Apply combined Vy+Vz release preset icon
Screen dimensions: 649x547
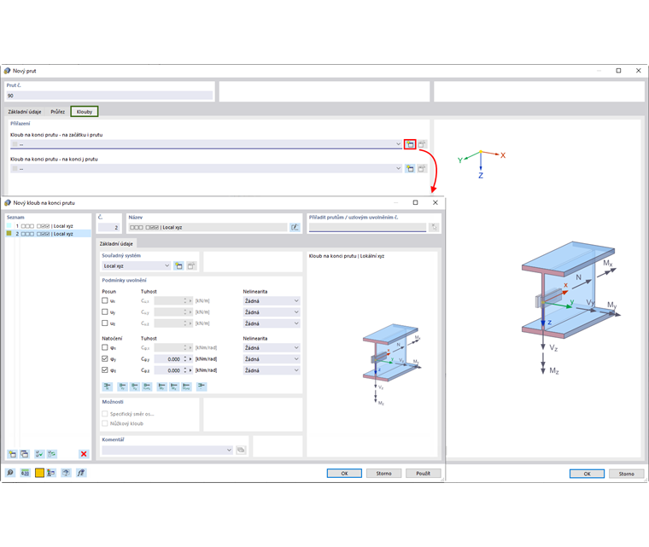tap(147, 387)
